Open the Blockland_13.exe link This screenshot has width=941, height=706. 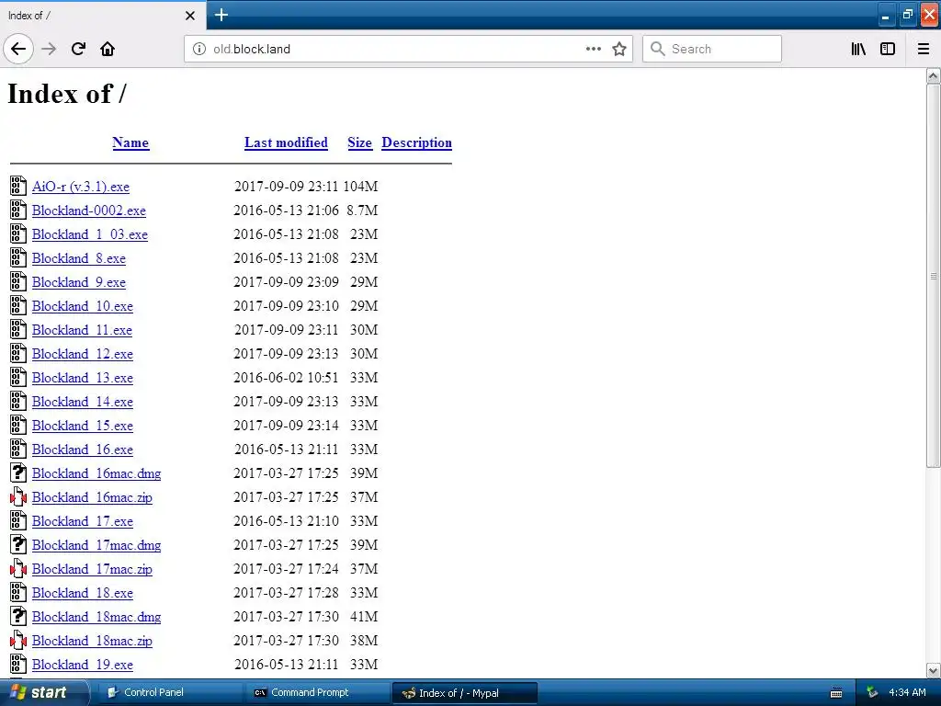click(x=82, y=378)
